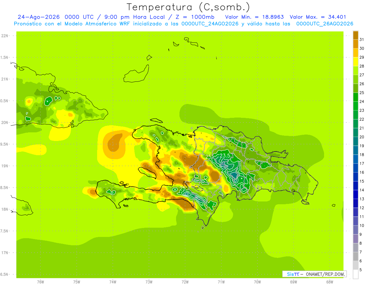Click the '68W' longitude axis label
The width and height of the screenshot is (370, 286).
tap(330, 282)
